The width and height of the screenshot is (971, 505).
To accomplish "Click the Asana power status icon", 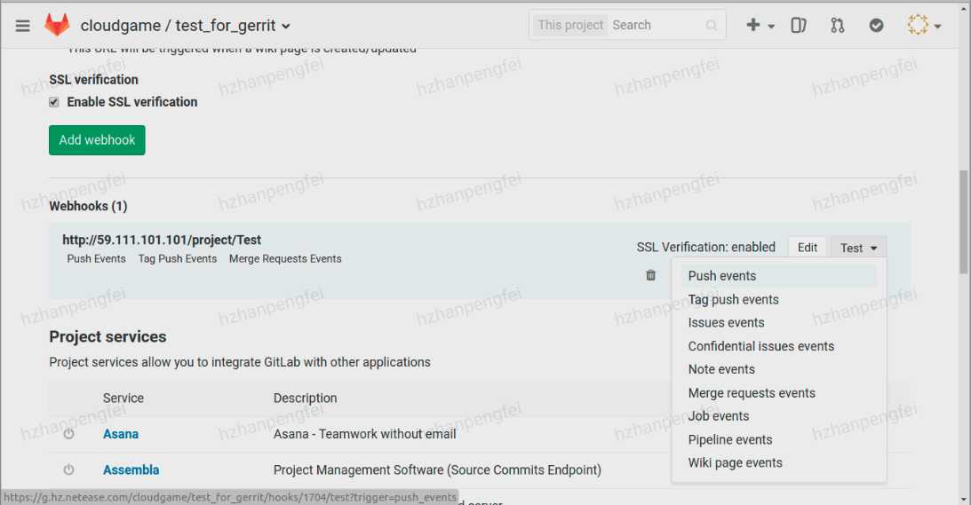I will (68, 434).
